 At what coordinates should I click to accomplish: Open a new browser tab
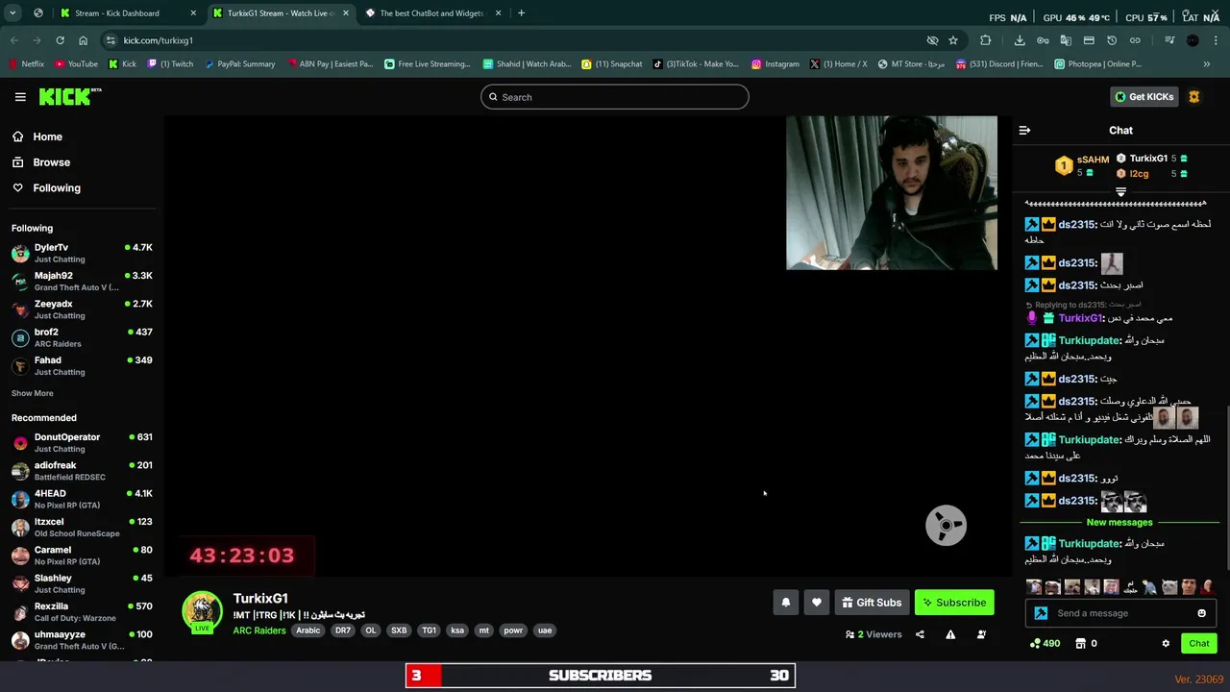coord(521,13)
